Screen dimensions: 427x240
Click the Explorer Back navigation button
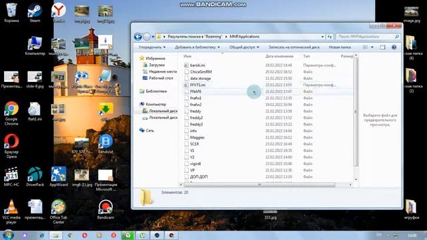[x=138, y=37]
